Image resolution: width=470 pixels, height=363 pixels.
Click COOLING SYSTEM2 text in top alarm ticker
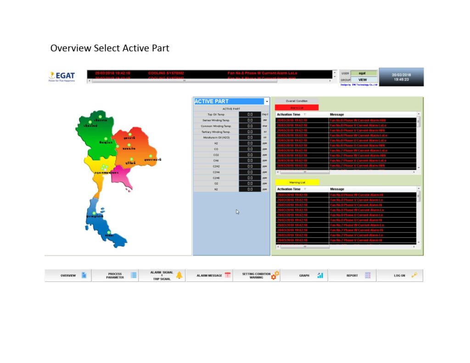click(166, 73)
